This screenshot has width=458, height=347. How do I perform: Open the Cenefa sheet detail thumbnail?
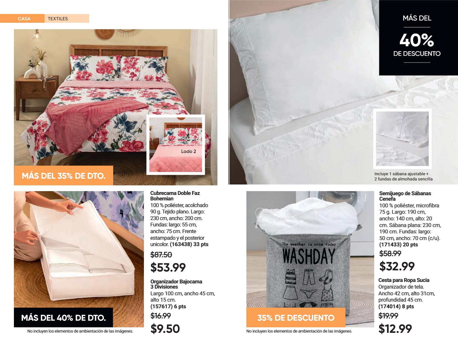(x=402, y=139)
